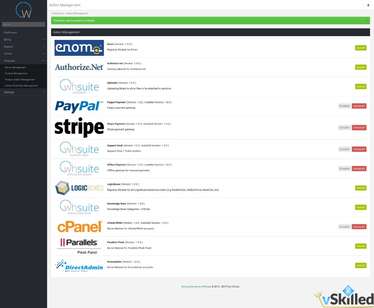Install the Uploader addon

[361, 86]
